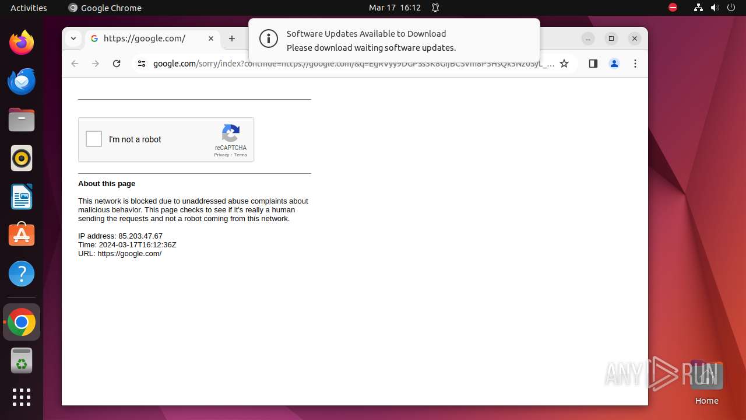Minimize the Chrome window
746x420 pixels.
[589, 38]
